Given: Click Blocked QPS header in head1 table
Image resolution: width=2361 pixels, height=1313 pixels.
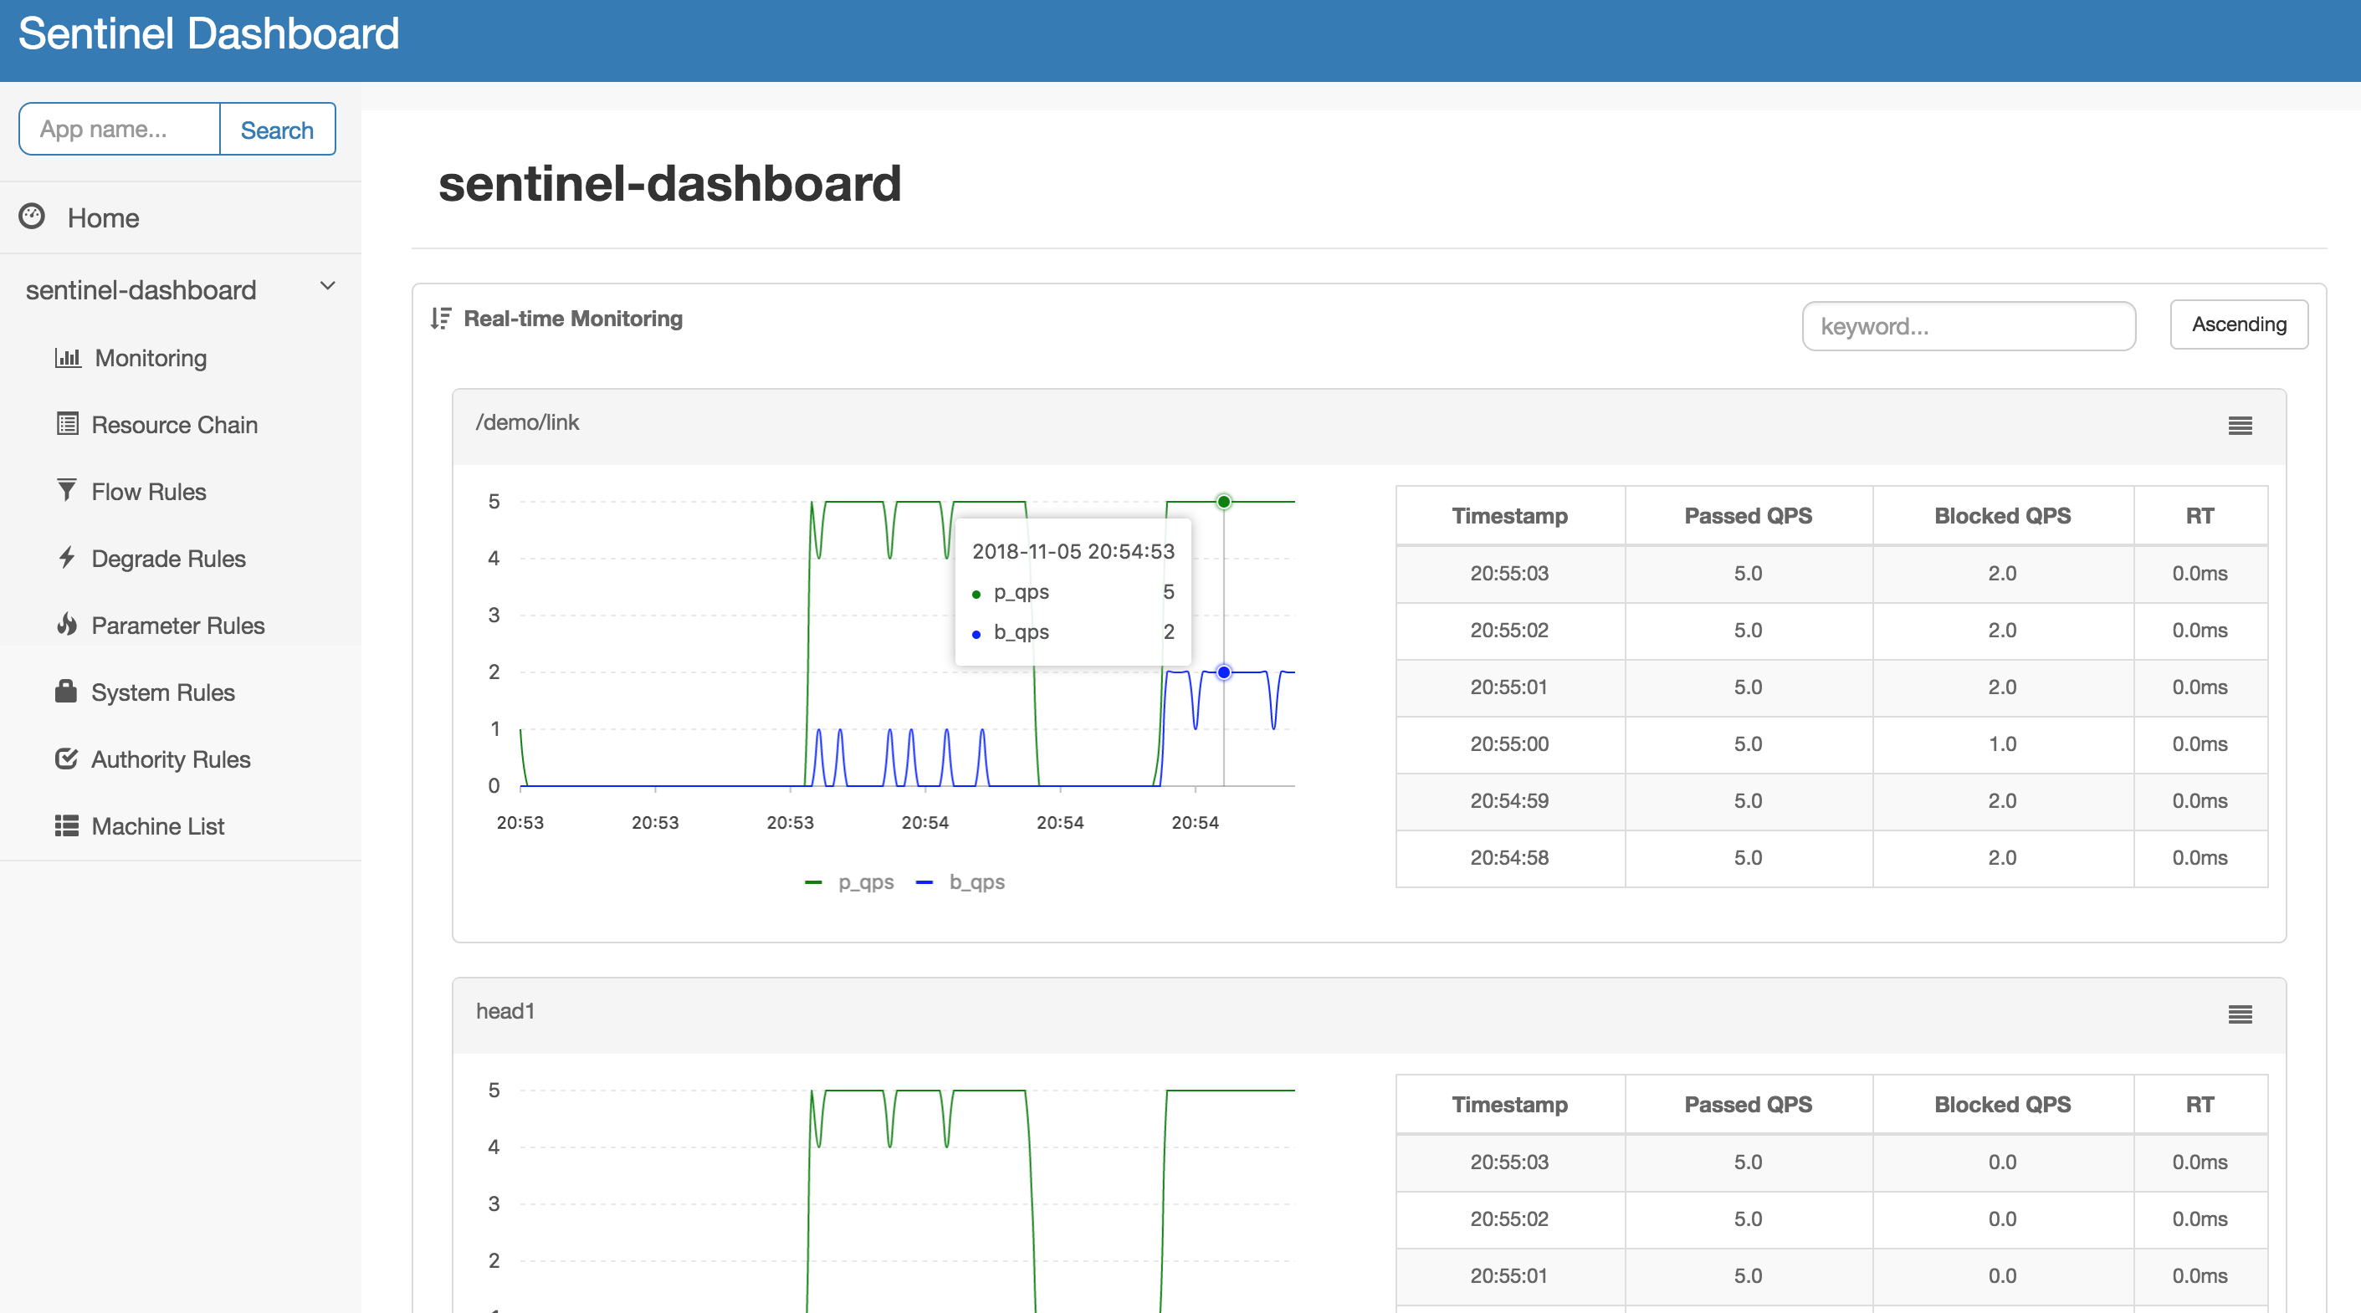Looking at the screenshot, I should [2003, 1104].
